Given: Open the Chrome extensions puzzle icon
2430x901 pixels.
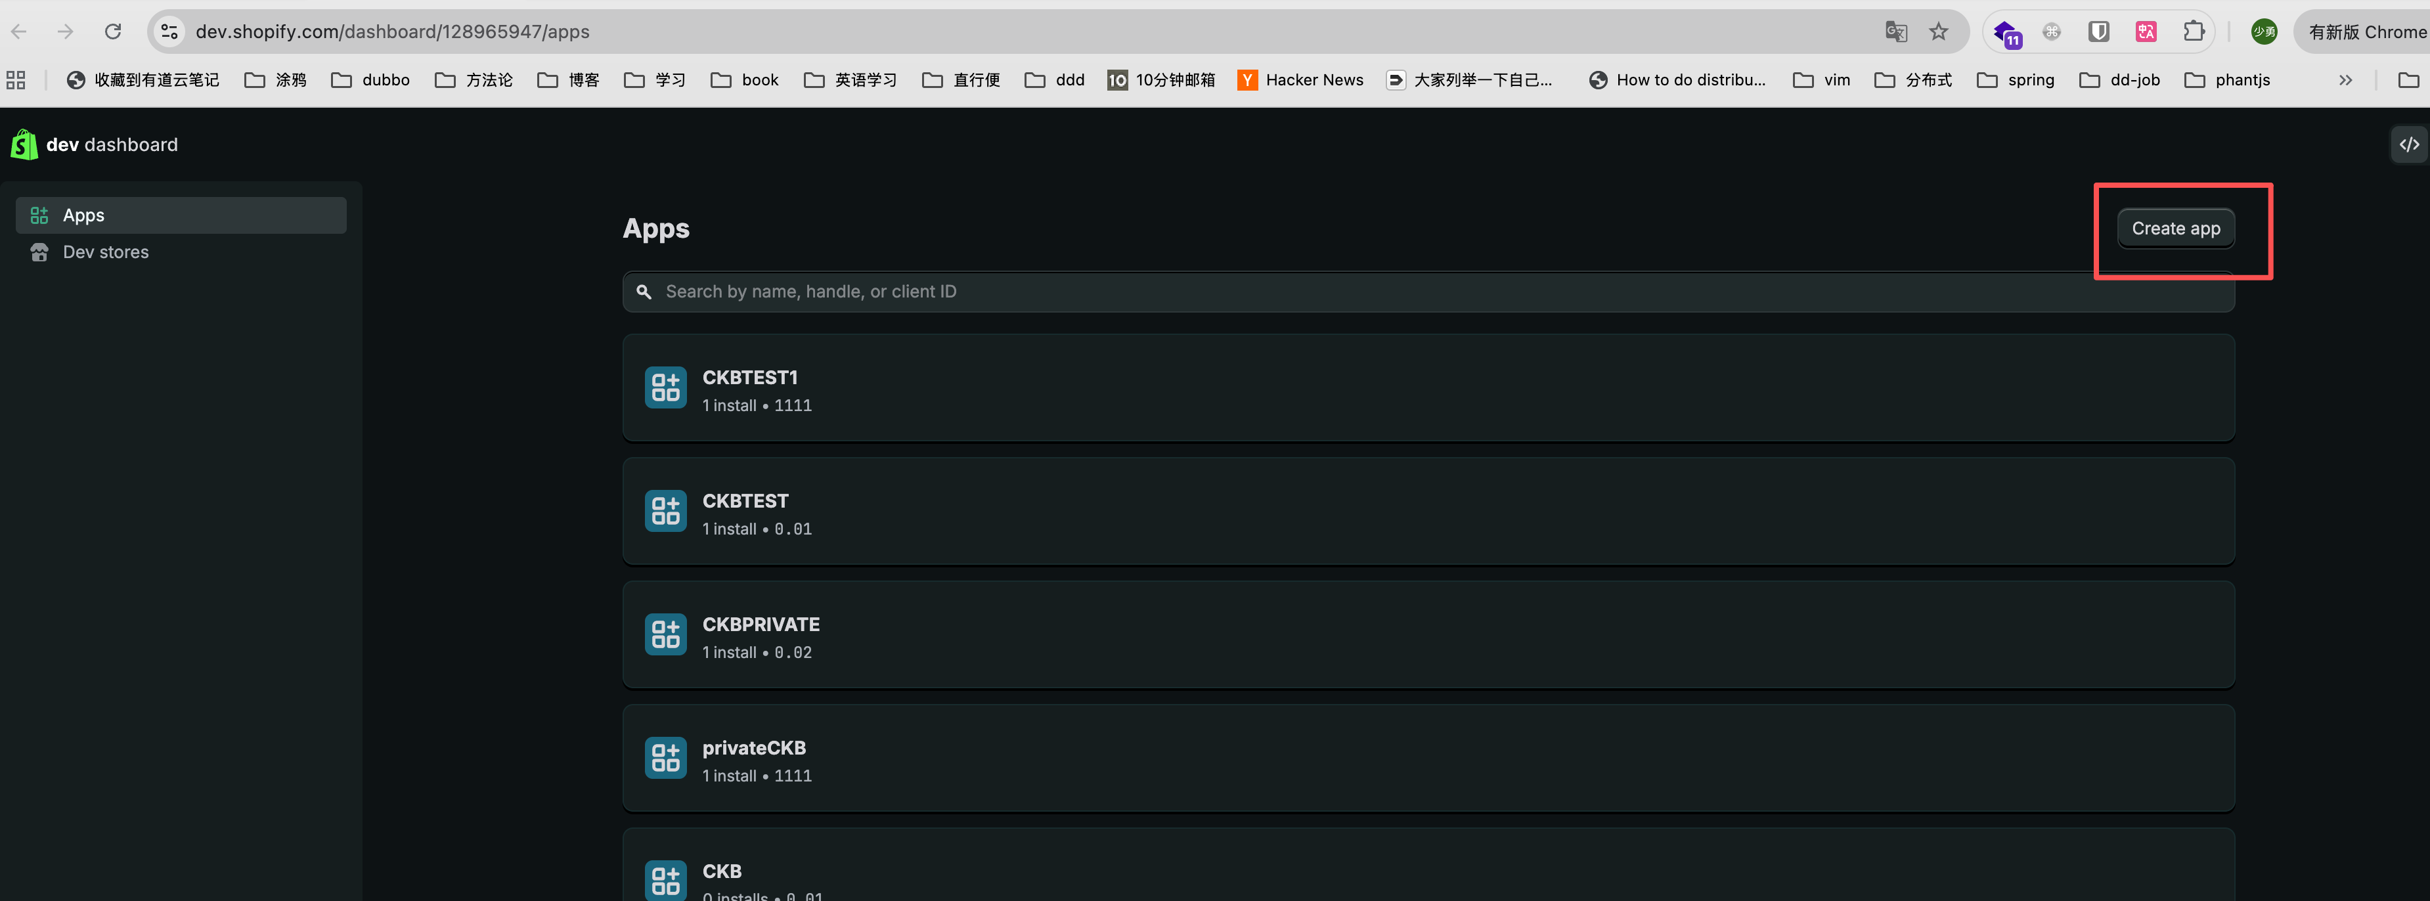Looking at the screenshot, I should (2193, 32).
